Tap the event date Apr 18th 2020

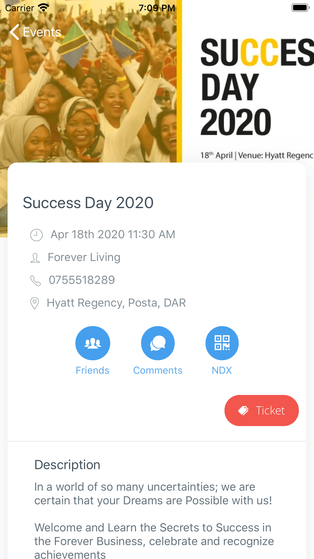(x=113, y=234)
